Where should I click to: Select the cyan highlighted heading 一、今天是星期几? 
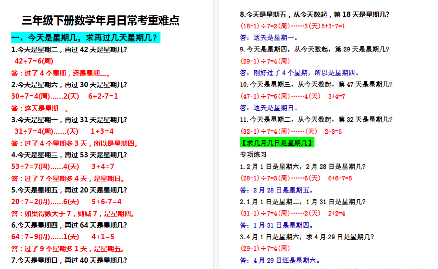(x=85, y=38)
